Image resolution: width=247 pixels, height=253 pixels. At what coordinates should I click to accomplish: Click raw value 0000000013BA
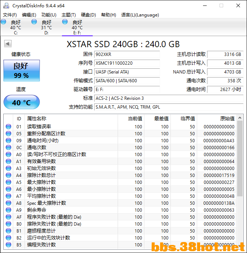point(219,203)
